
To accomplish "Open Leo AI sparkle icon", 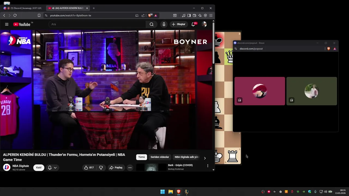I will point(200,16).
